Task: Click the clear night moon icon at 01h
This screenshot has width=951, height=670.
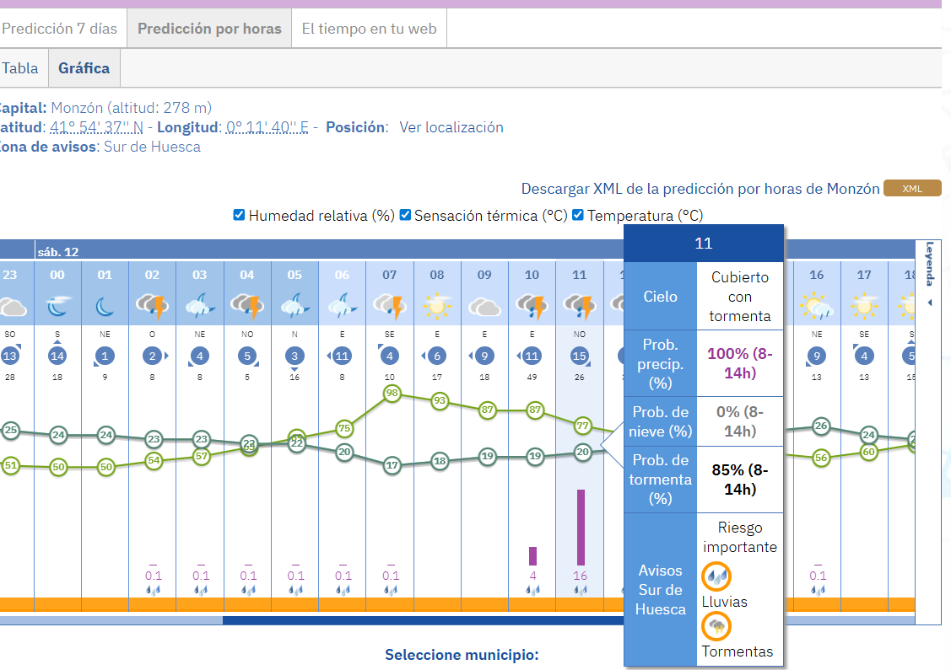Action: pyautogui.click(x=105, y=307)
